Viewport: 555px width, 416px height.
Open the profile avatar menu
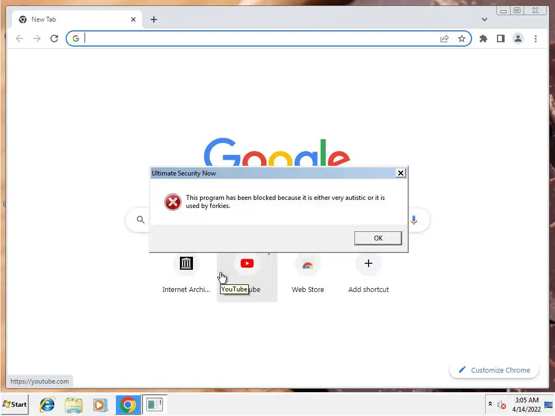518,38
